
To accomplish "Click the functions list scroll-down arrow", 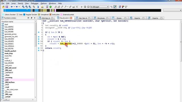I will click(x=35, y=97).
